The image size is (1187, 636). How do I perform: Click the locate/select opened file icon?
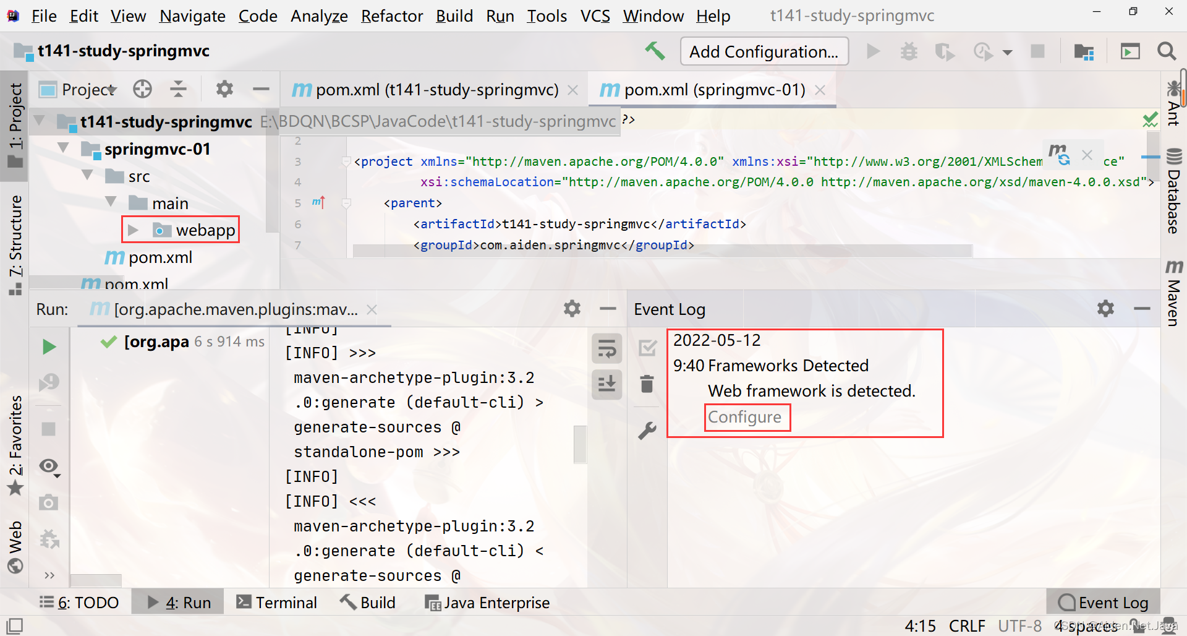point(142,89)
